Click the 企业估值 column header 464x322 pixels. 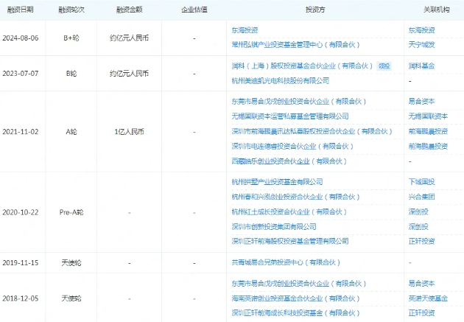pos(194,10)
